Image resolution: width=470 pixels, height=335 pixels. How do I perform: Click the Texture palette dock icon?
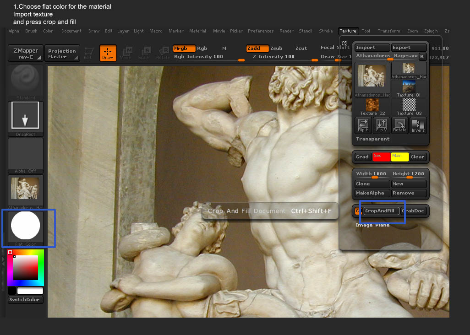(x=344, y=43)
